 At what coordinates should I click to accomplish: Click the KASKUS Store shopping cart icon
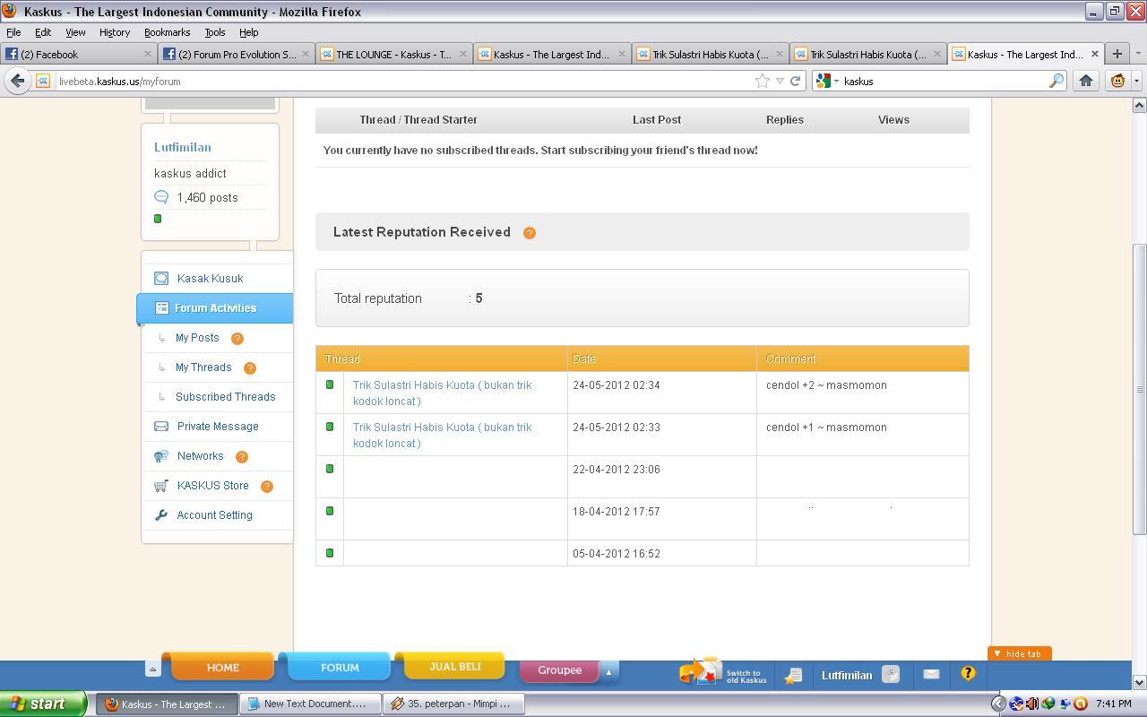point(161,486)
